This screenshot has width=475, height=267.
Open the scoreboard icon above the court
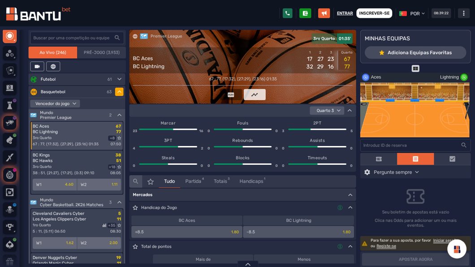[x=415, y=69]
